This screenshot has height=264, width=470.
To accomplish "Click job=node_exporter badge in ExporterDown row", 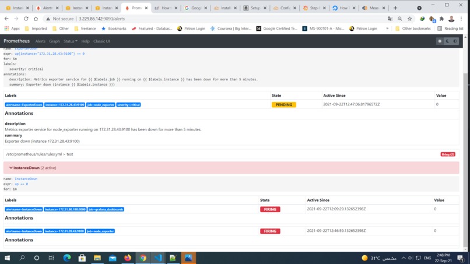I will 101,105.
